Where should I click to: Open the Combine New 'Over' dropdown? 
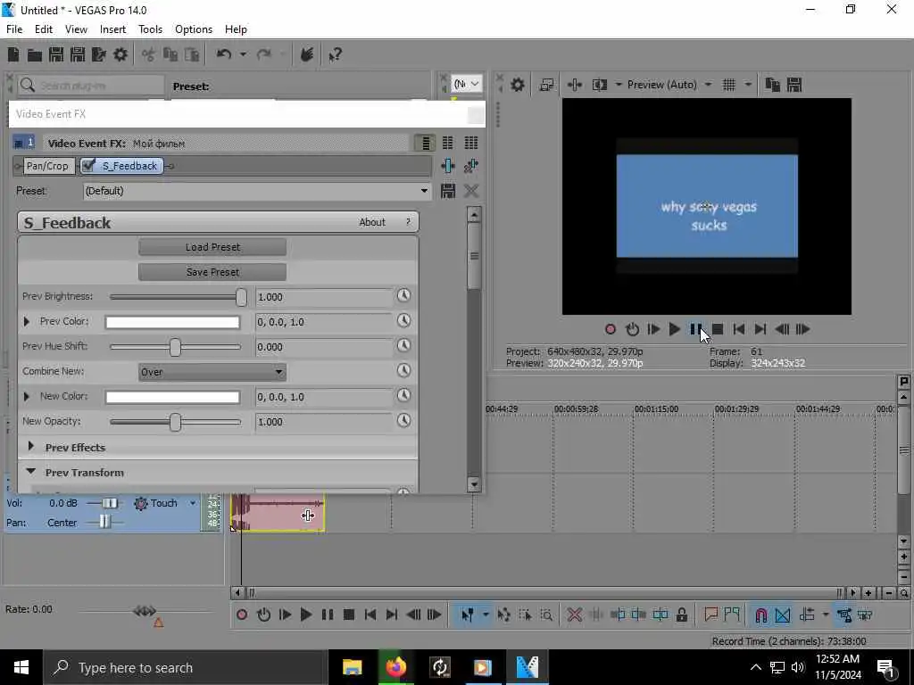tap(212, 372)
